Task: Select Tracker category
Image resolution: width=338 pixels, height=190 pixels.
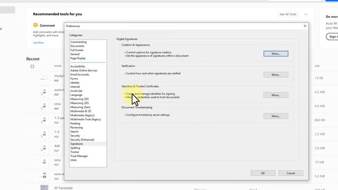Action: (x=74, y=152)
